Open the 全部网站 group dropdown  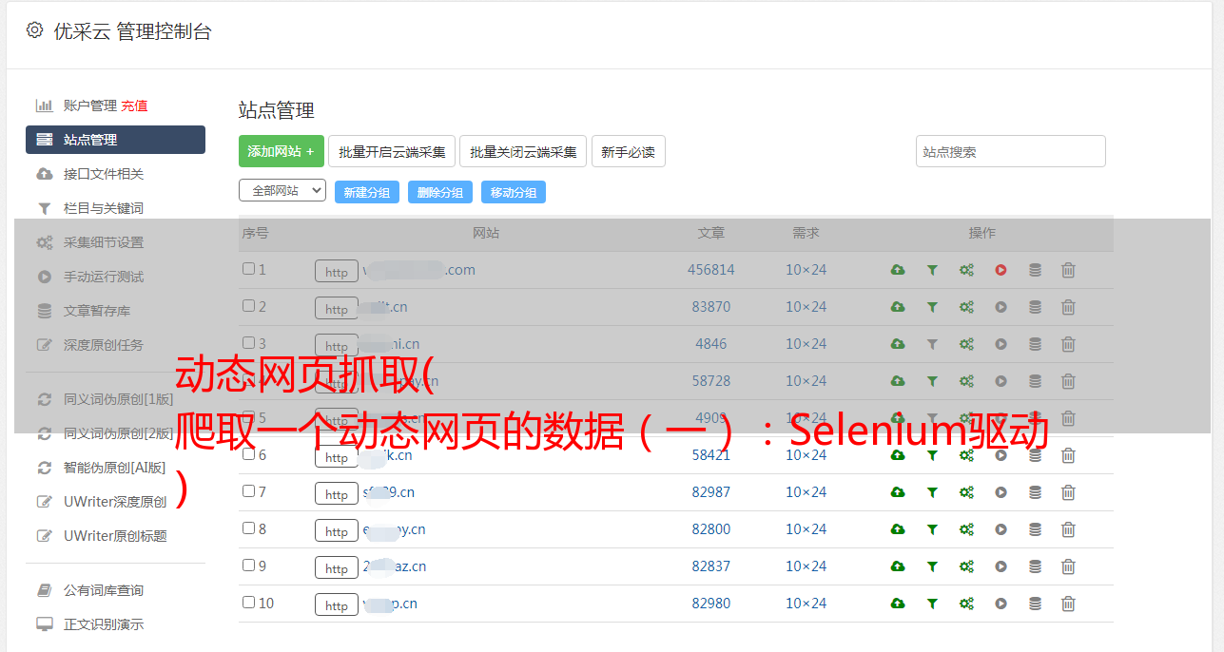point(282,191)
